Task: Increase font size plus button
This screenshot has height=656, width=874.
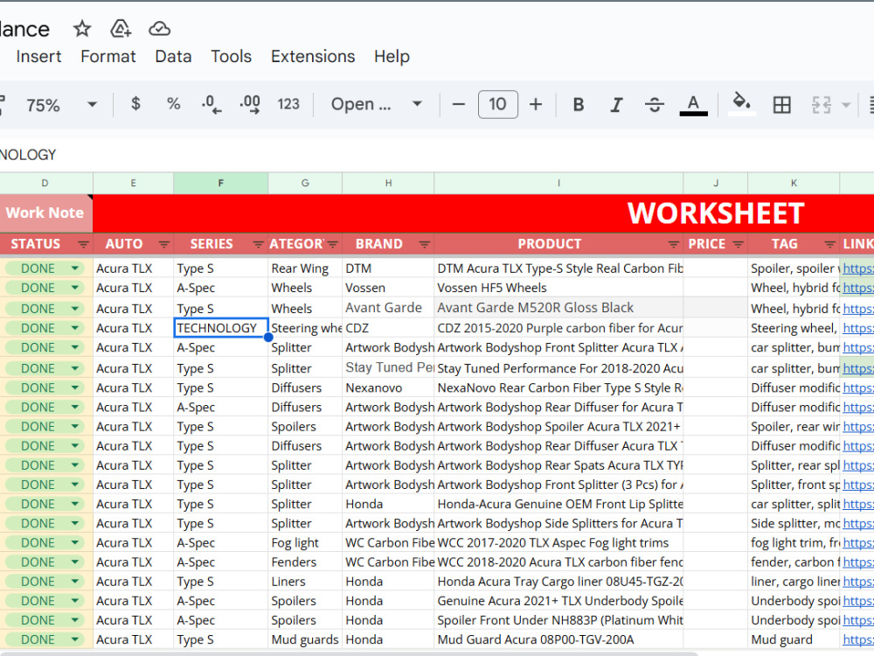Action: 536,104
